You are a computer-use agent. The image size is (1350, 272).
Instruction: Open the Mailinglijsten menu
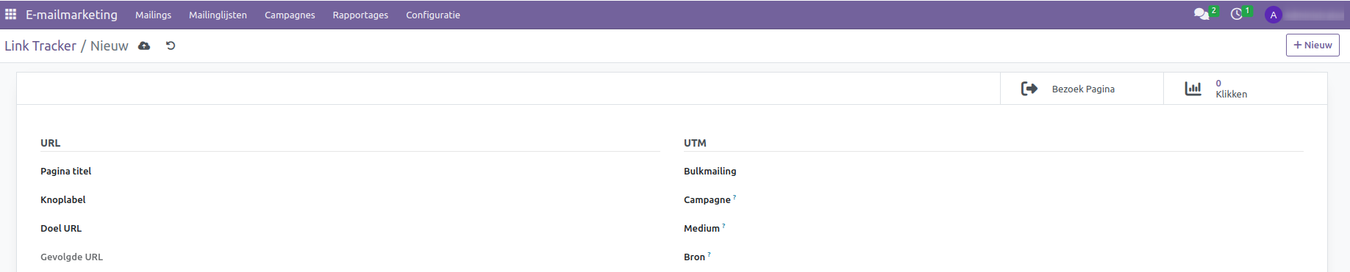pos(218,15)
